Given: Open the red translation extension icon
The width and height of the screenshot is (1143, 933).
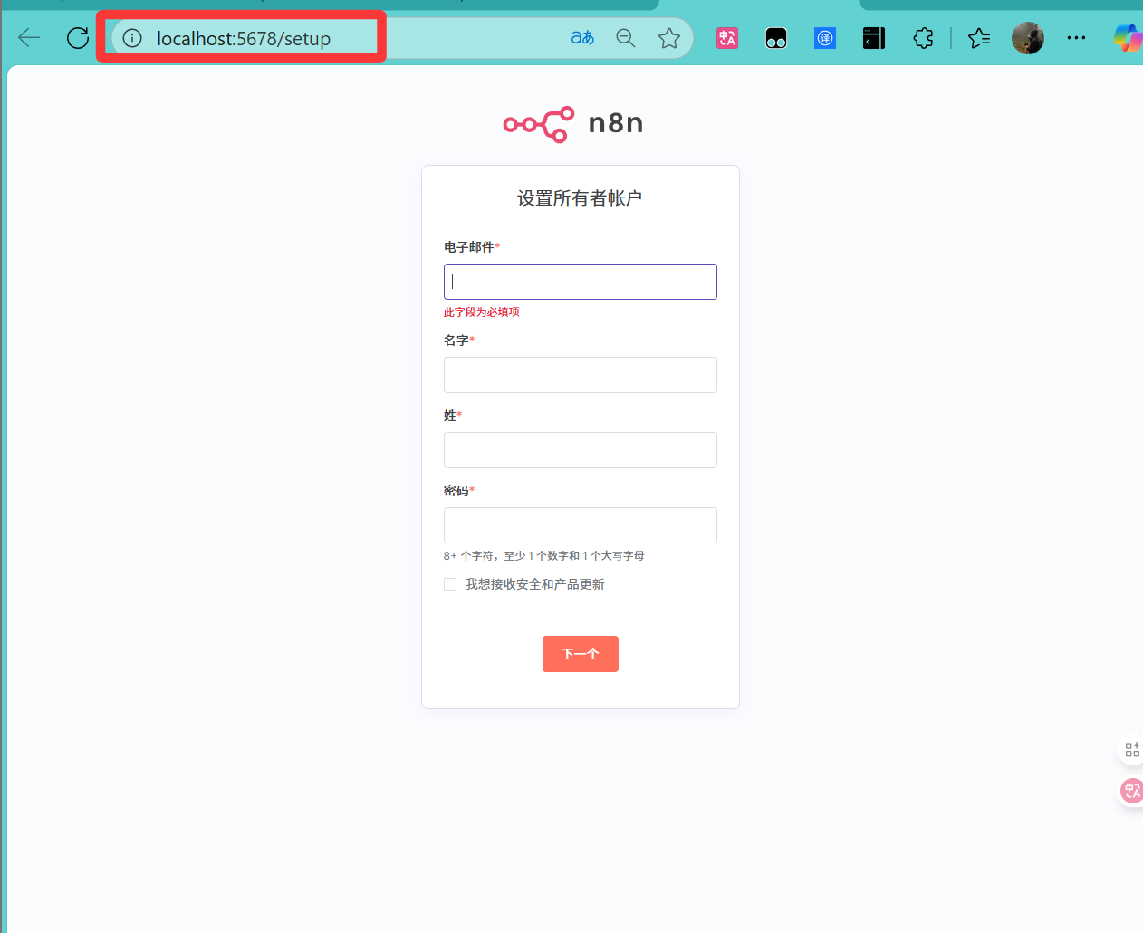Looking at the screenshot, I should point(727,38).
